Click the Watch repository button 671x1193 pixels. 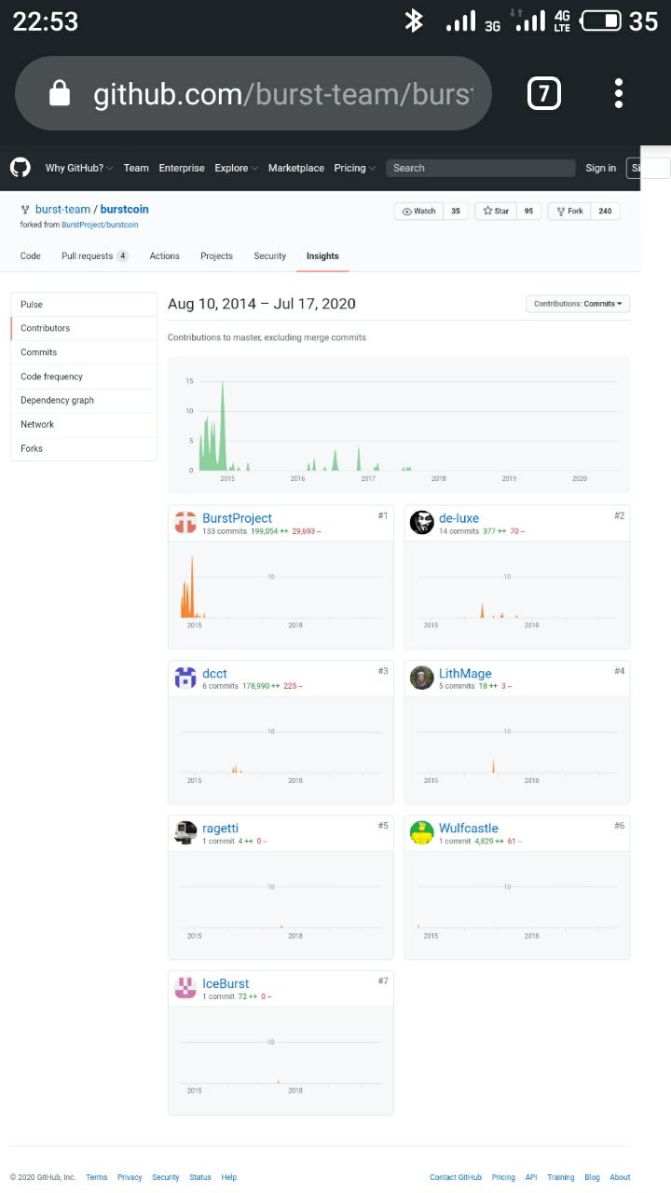pyautogui.click(x=418, y=212)
